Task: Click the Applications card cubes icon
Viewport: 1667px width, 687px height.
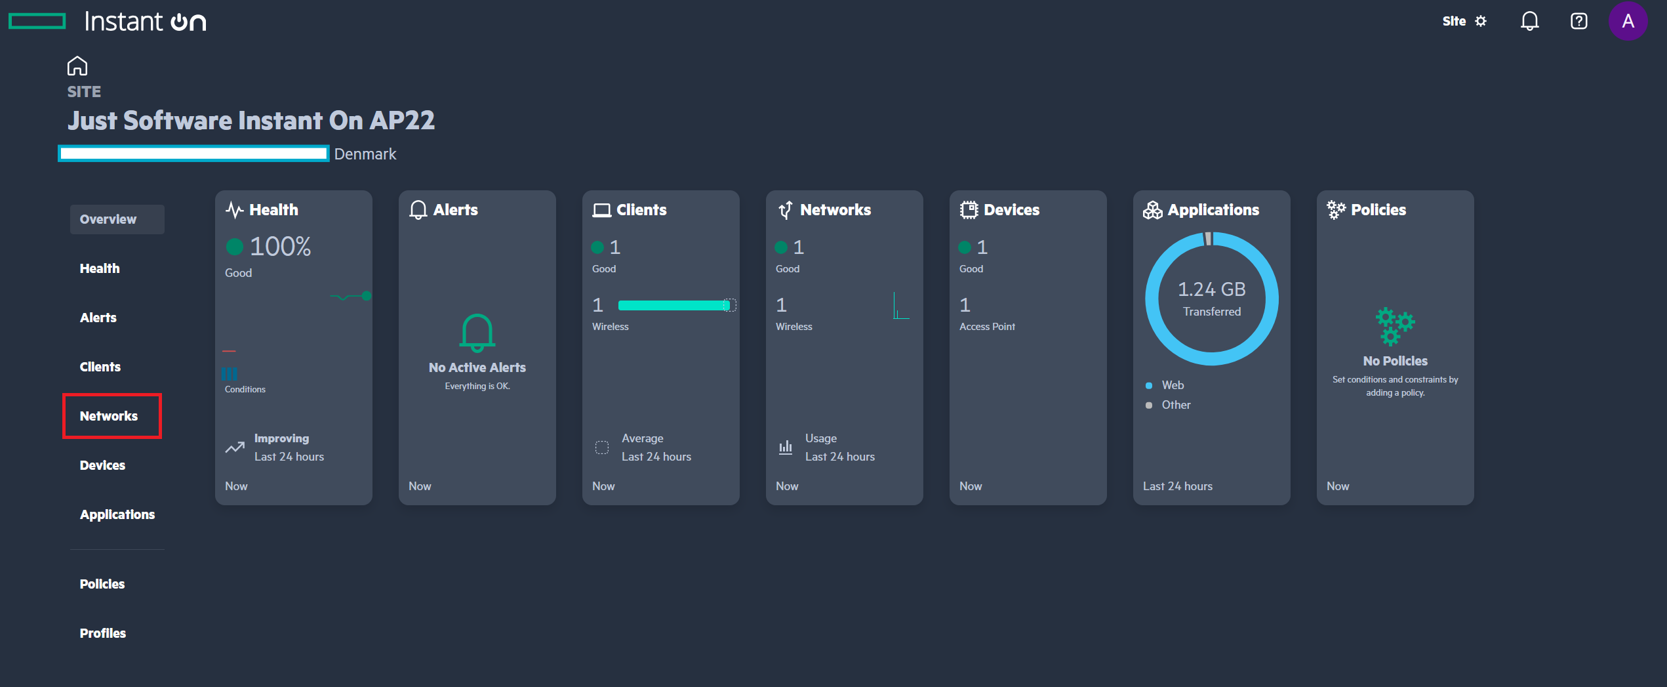Action: coord(1152,210)
